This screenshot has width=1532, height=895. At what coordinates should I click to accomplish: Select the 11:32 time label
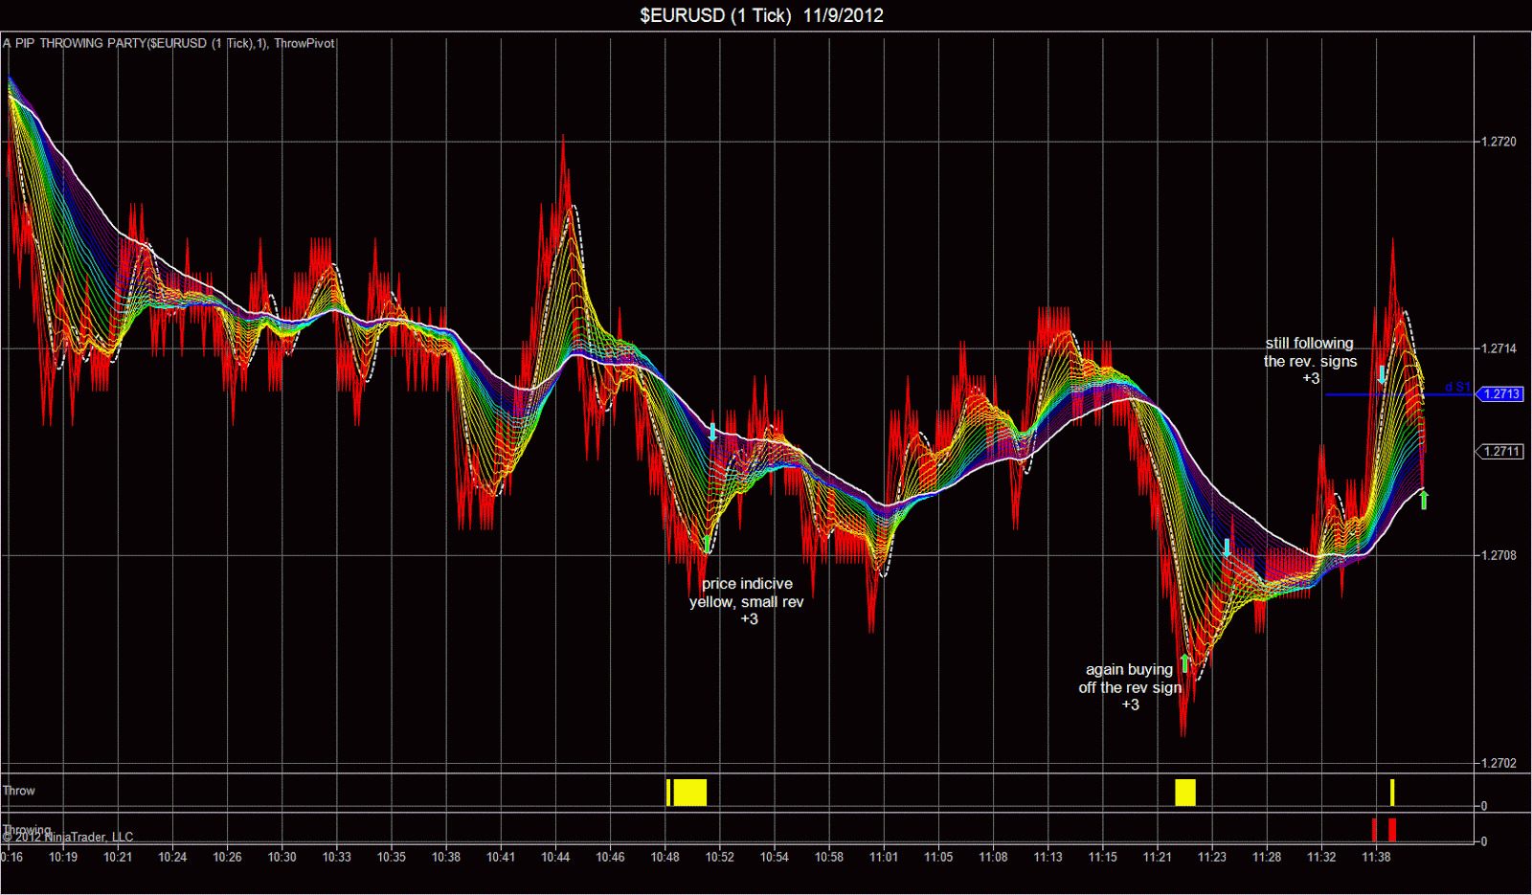[1321, 857]
